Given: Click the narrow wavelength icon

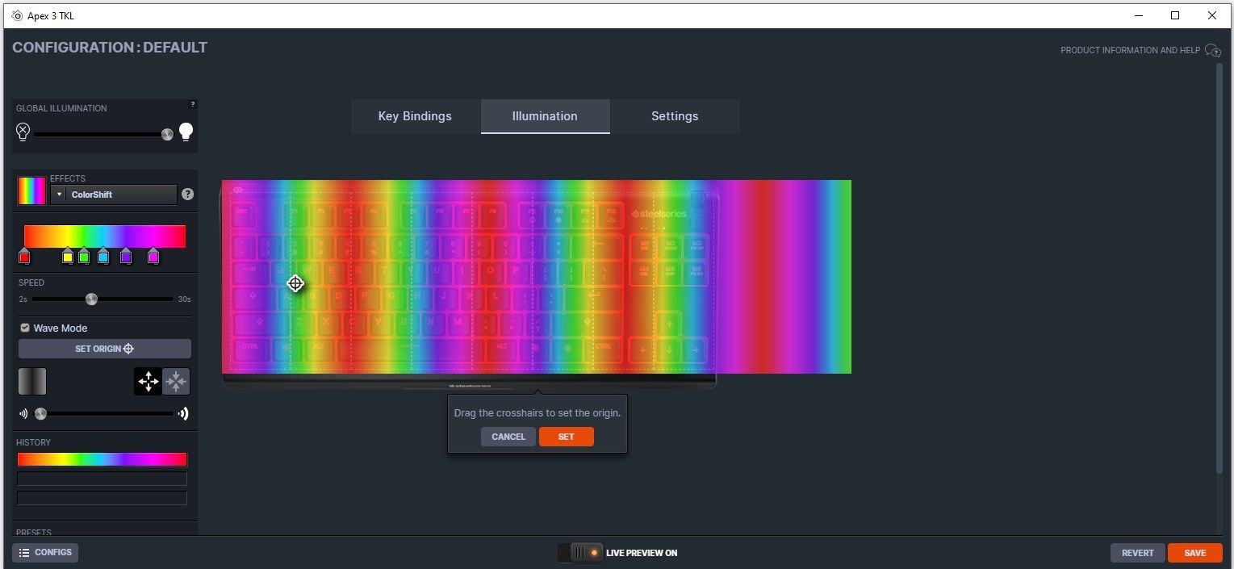Looking at the screenshot, I should pos(23,414).
